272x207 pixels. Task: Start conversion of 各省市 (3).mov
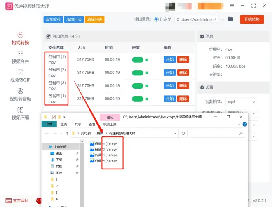click(170, 85)
